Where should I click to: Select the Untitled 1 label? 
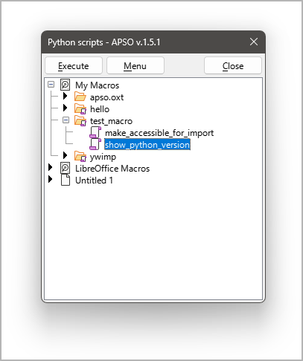94,180
